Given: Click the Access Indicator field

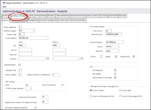Looking at the screenshot, I should click(20, 75).
